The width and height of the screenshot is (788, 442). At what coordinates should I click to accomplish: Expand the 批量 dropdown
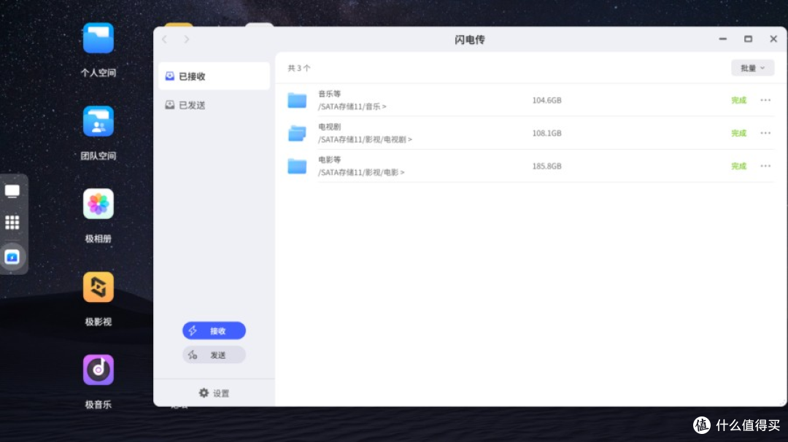752,68
